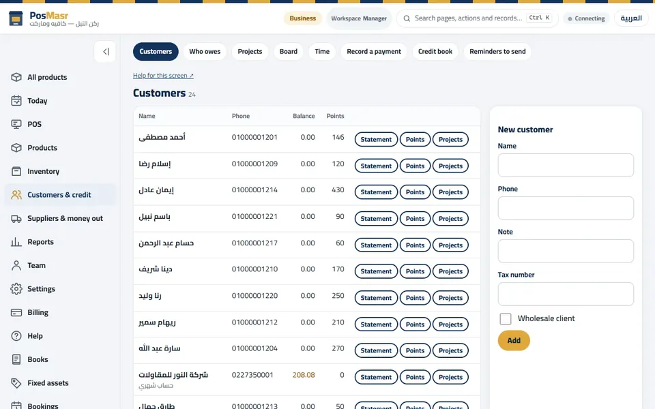Open the Record a payment tab
The image size is (655, 409).
[x=374, y=52]
